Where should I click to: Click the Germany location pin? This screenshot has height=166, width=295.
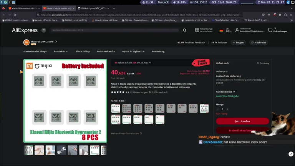[258, 63]
